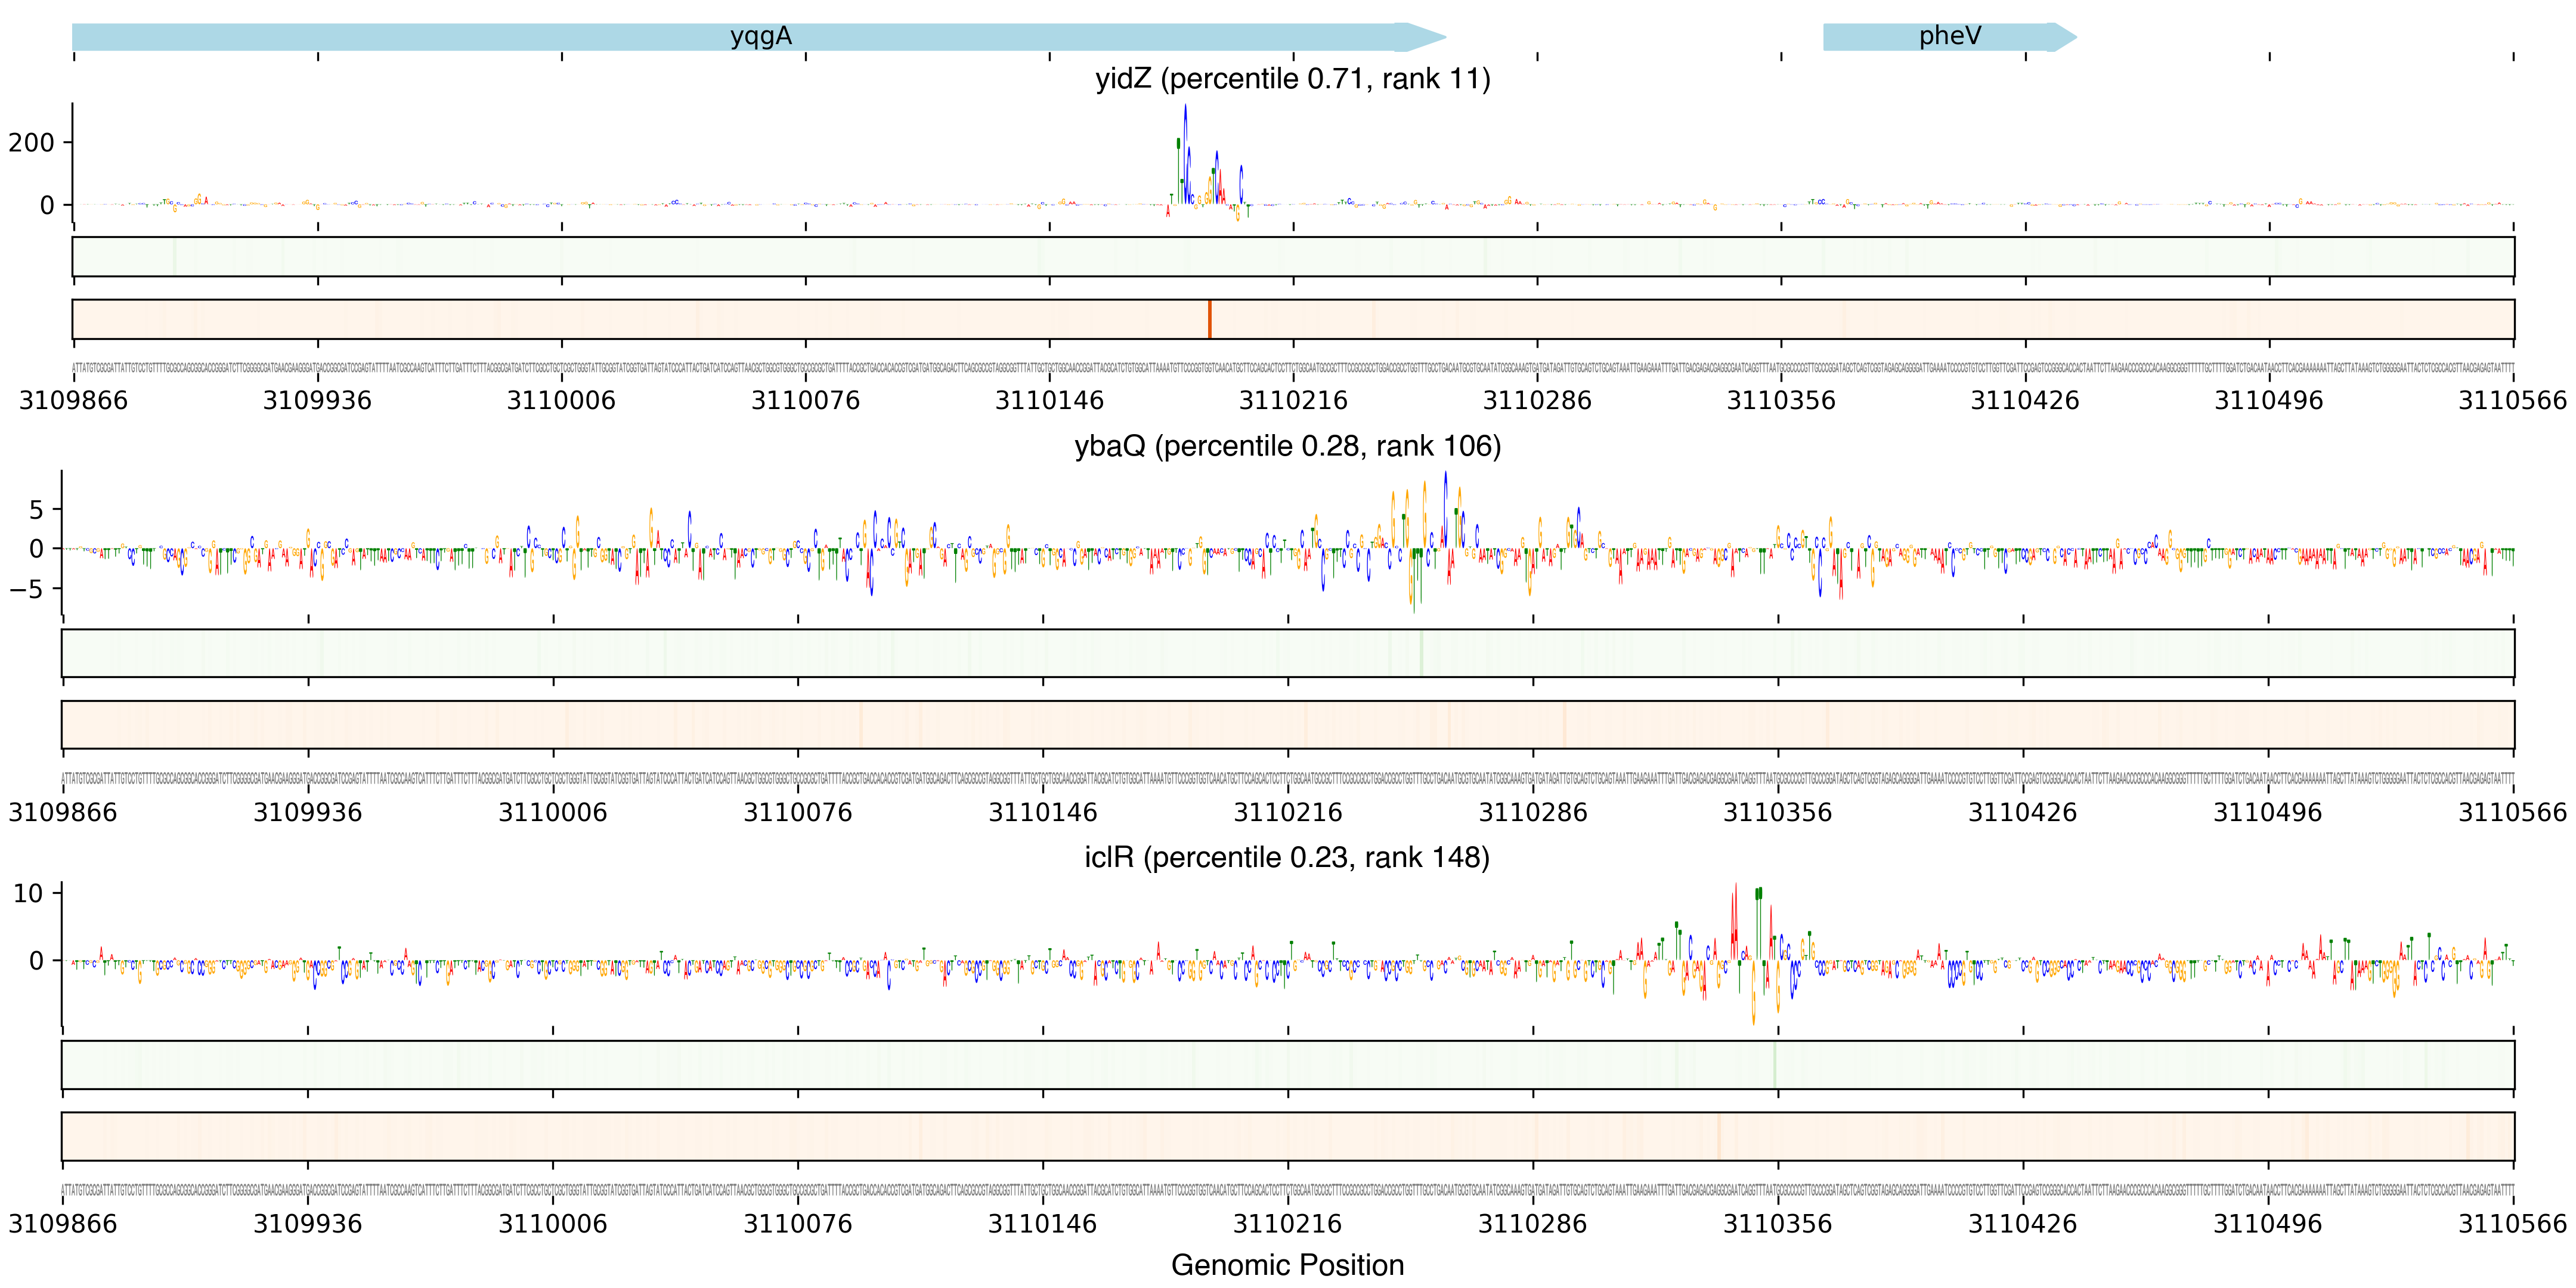Click the orange heatmap bar under iclR track
2576x1288 pixels.
[1287, 1136]
